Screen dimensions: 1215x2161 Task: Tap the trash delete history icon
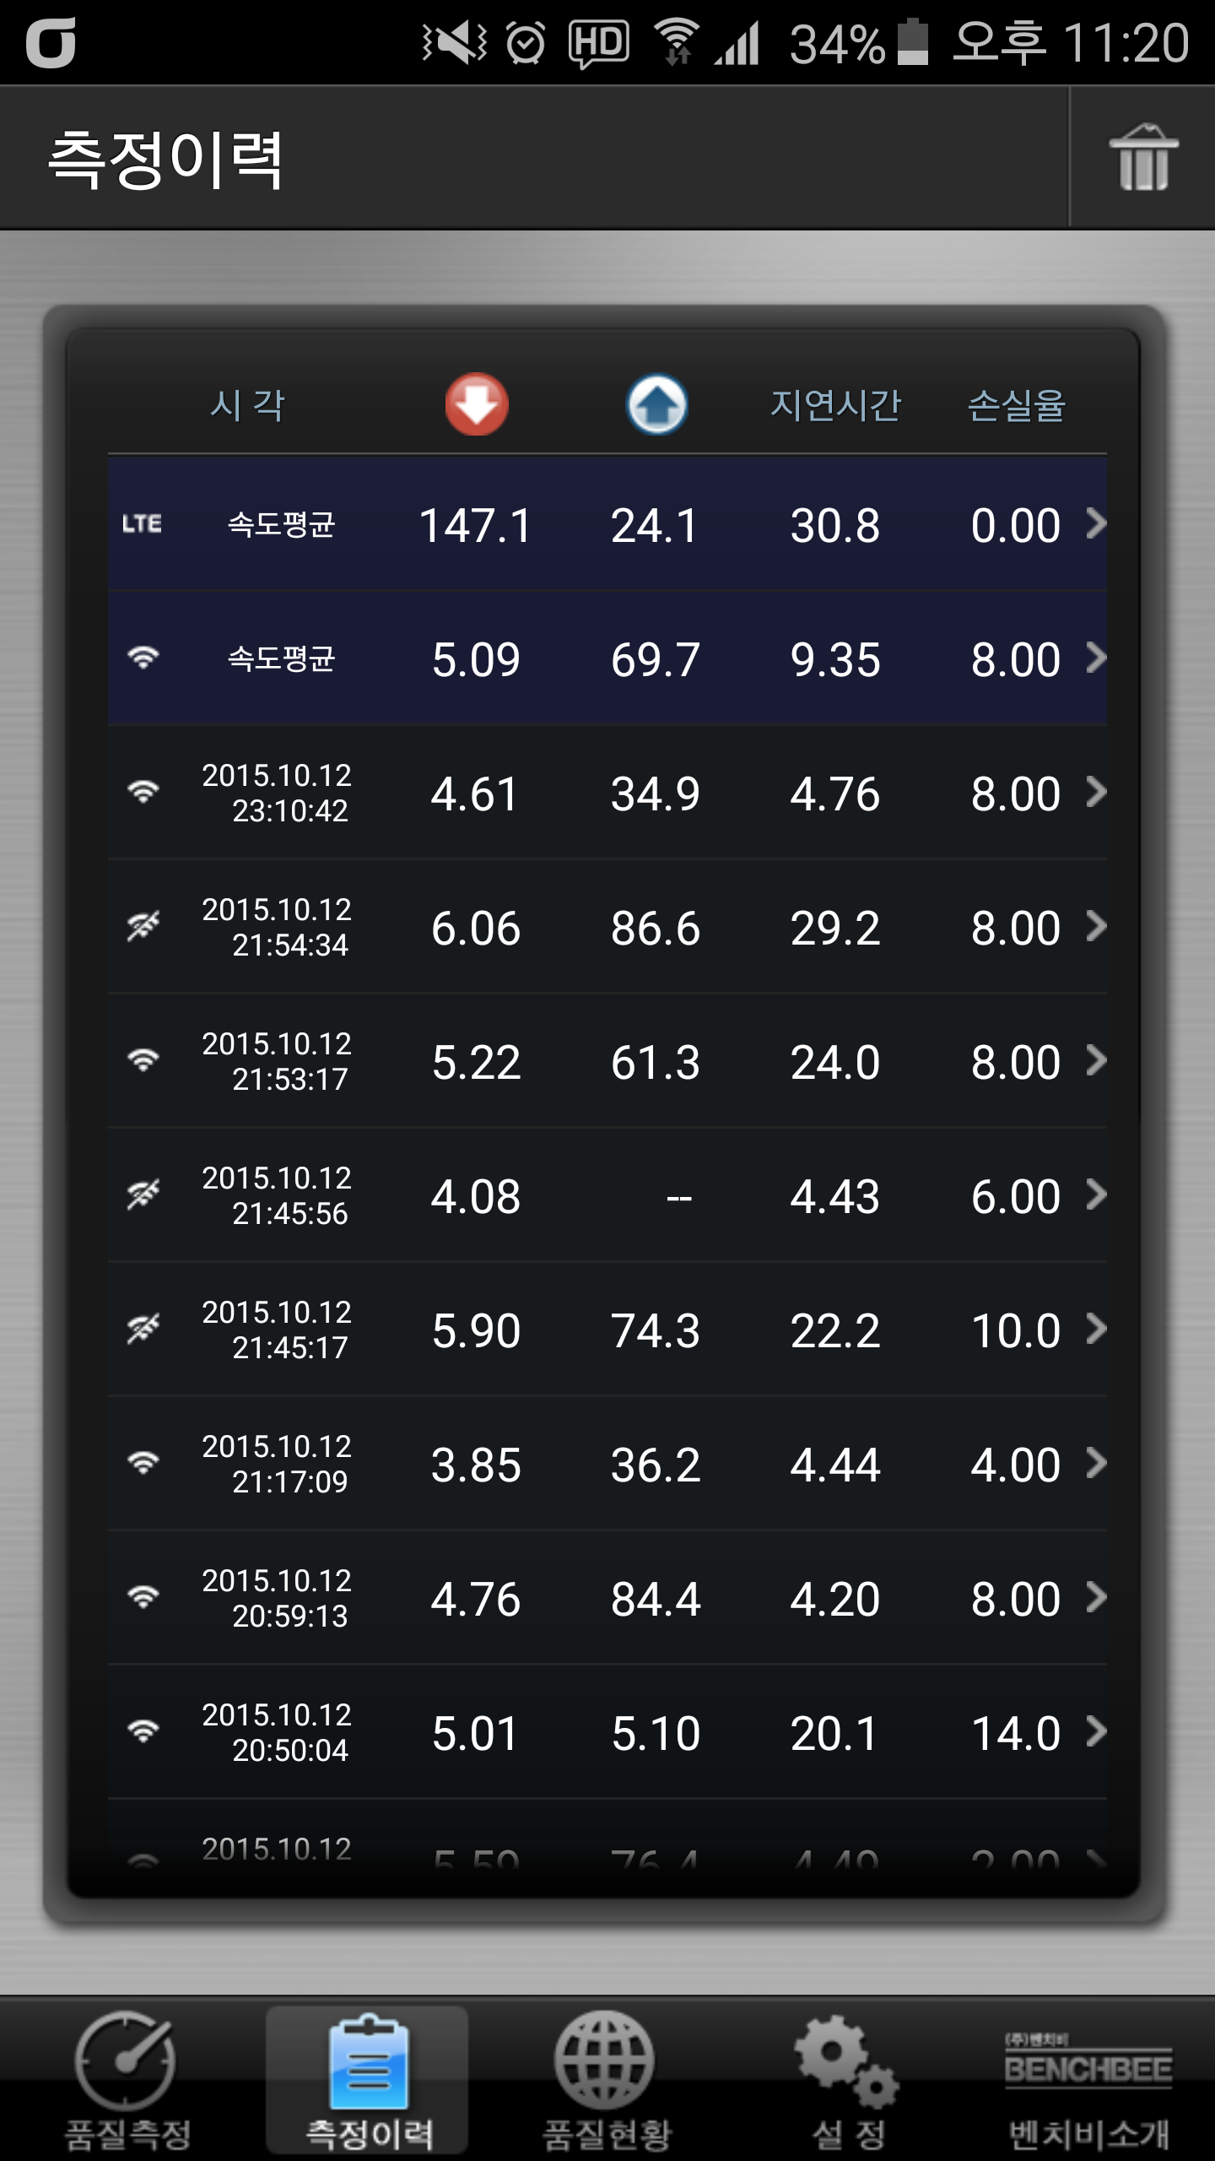pyautogui.click(x=1143, y=158)
